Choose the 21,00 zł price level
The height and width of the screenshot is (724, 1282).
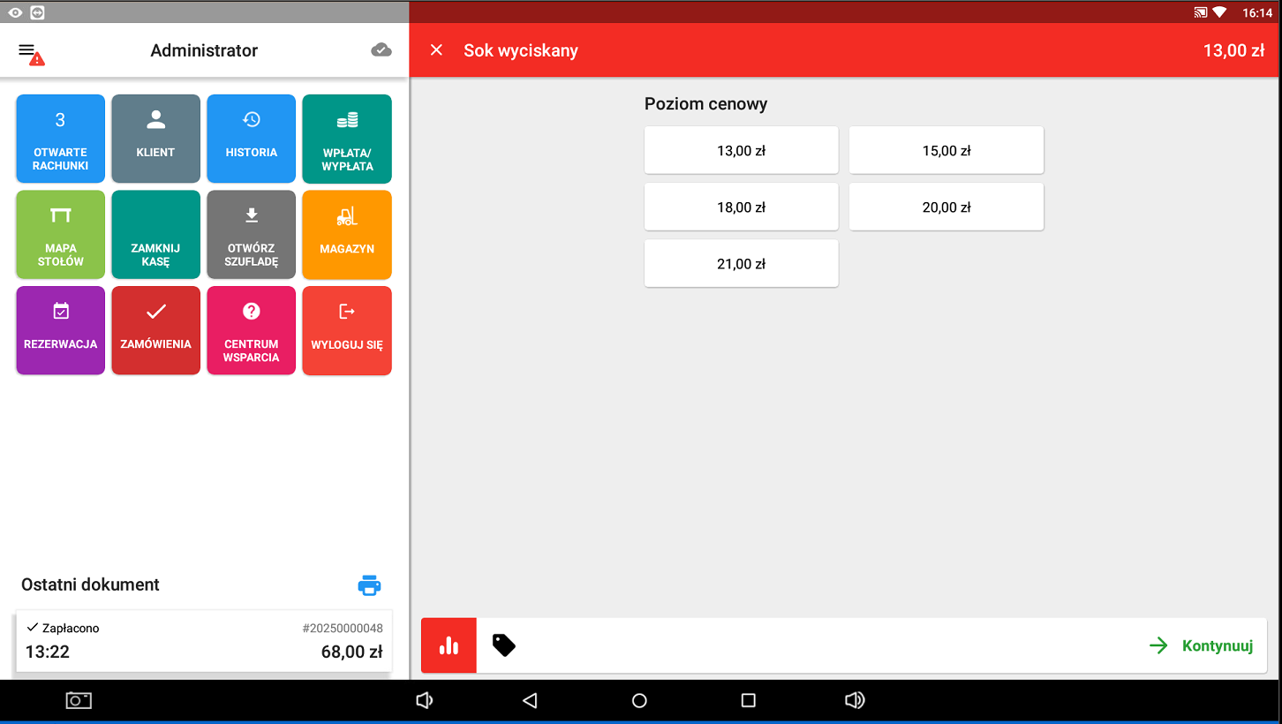[x=741, y=264]
